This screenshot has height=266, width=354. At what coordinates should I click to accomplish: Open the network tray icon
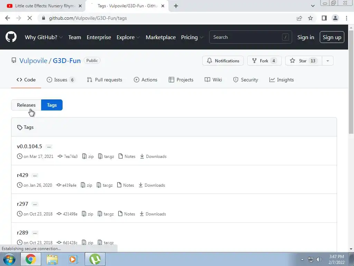(x=311, y=259)
